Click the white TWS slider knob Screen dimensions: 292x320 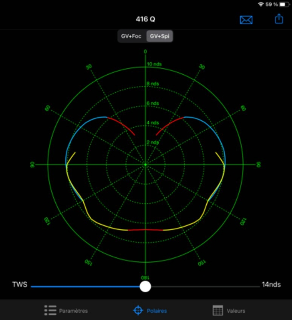coord(145,286)
